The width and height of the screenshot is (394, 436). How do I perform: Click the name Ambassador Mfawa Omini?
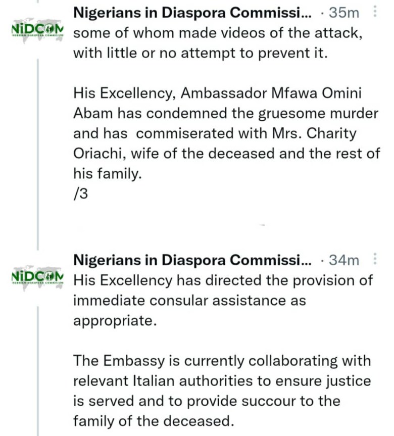[271, 93]
